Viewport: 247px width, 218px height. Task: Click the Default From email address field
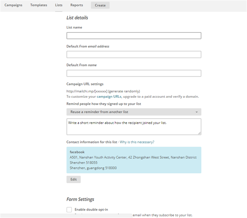tap(133, 55)
